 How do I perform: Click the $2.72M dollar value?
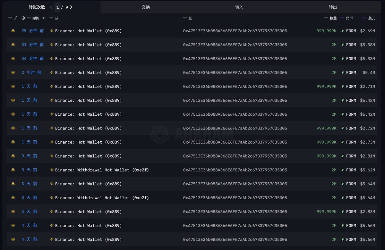pos(367,128)
